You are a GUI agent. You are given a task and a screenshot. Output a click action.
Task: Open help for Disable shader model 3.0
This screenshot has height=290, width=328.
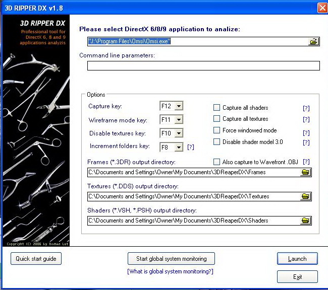306,142
